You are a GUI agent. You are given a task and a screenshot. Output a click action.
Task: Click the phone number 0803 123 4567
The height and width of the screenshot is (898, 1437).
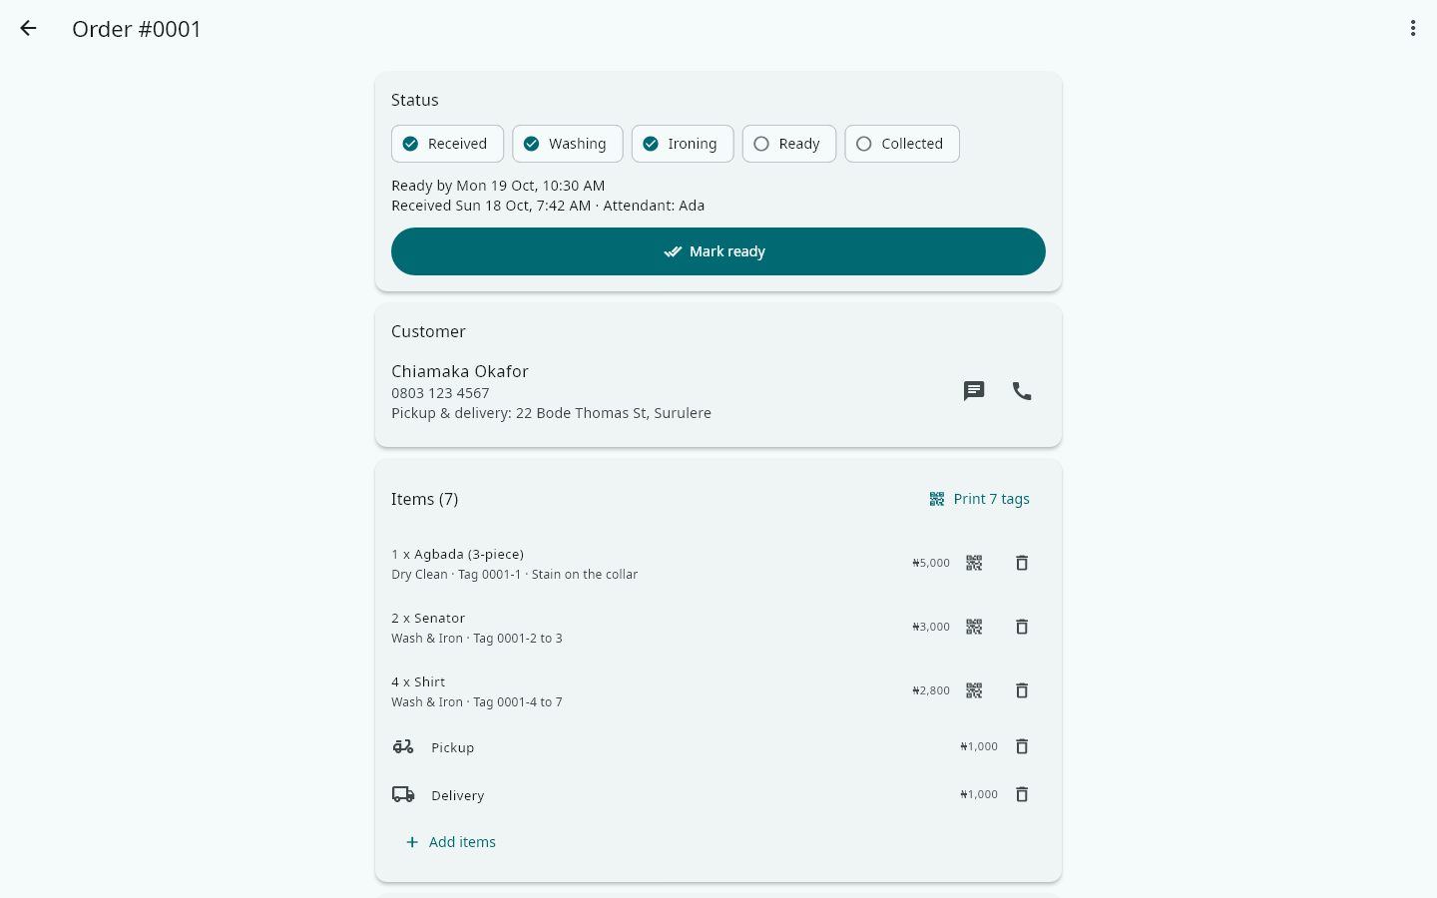coord(440,393)
